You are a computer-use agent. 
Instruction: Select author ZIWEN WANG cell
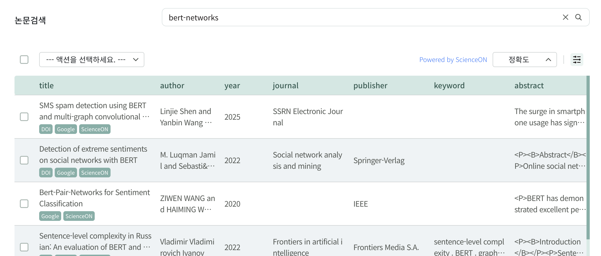coord(188,204)
